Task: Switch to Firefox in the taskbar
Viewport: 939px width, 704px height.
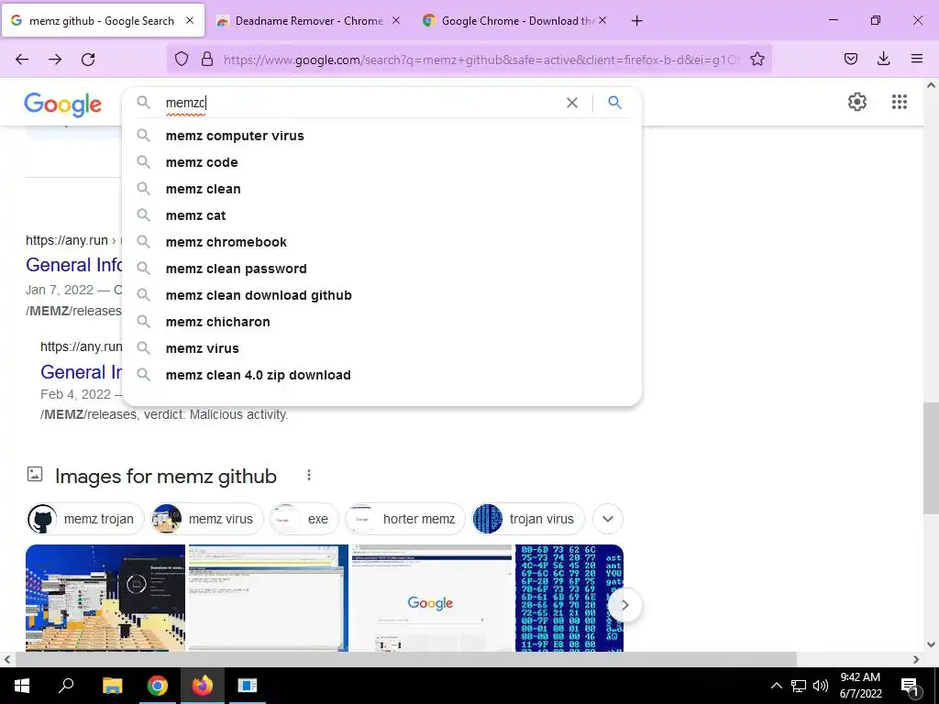Action: pos(203,686)
